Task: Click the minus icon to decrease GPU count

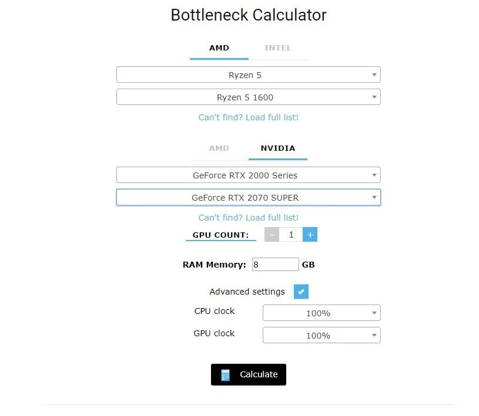Action: (272, 235)
